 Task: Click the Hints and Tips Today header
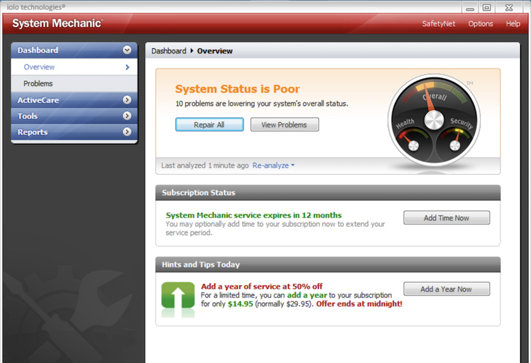point(328,264)
